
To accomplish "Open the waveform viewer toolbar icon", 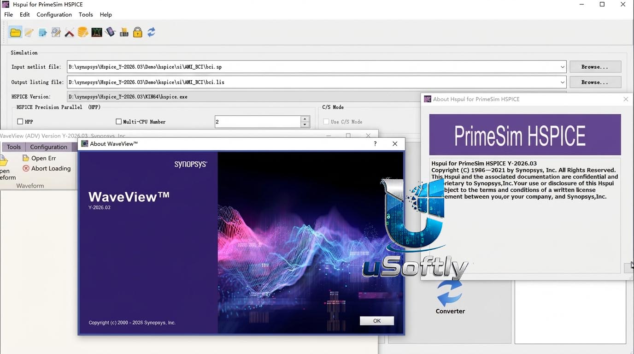I will [97, 32].
